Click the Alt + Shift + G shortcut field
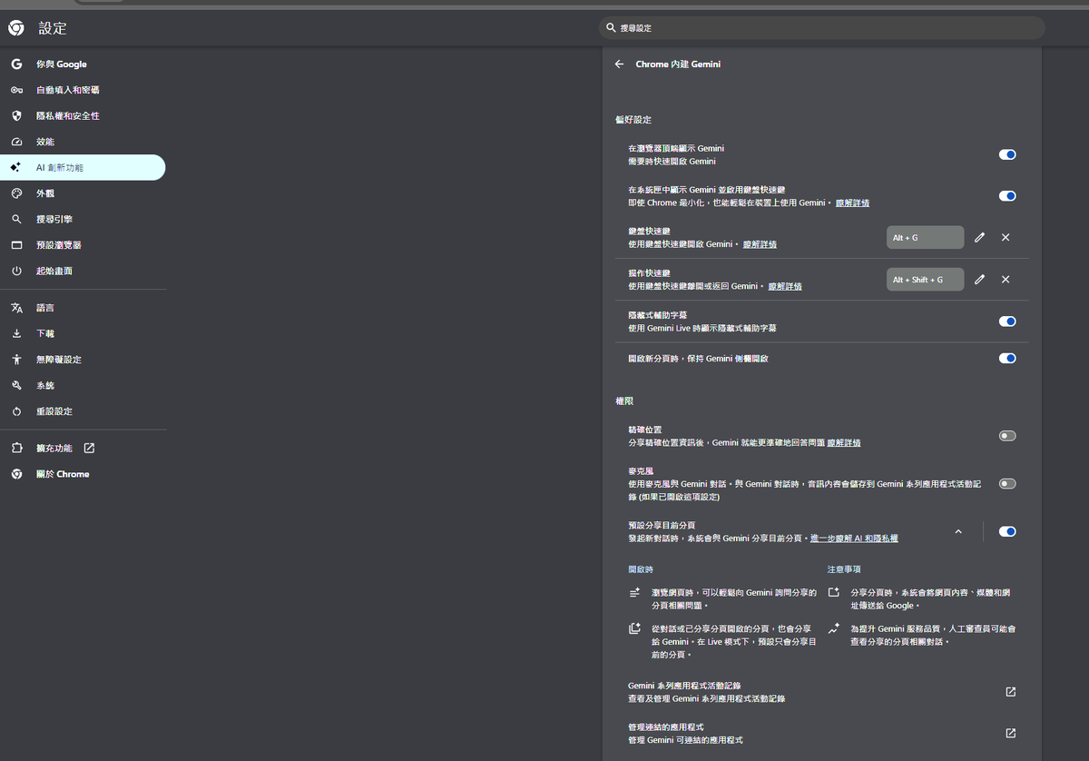Screen dimensions: 1089x761 (x=925, y=280)
